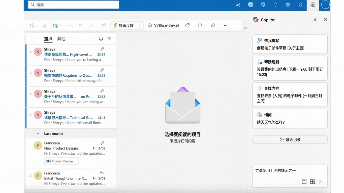This screenshot has height=193, width=344.
Task: Click the flag icon in toolbar
Action: [200, 25]
